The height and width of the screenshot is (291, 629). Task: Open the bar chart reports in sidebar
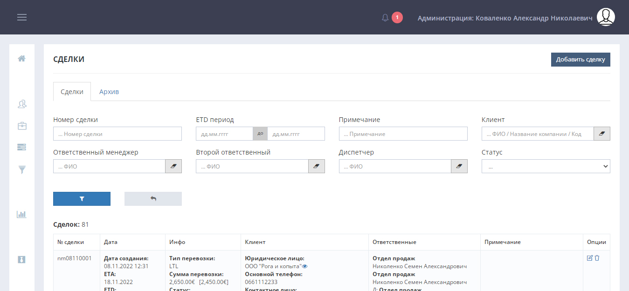tap(21, 214)
